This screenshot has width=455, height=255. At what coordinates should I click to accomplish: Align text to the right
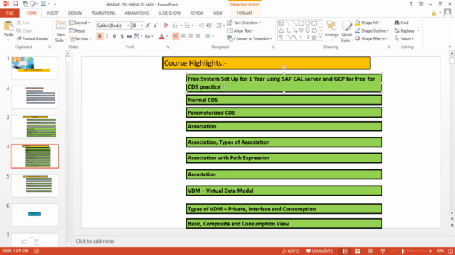tap(191, 36)
